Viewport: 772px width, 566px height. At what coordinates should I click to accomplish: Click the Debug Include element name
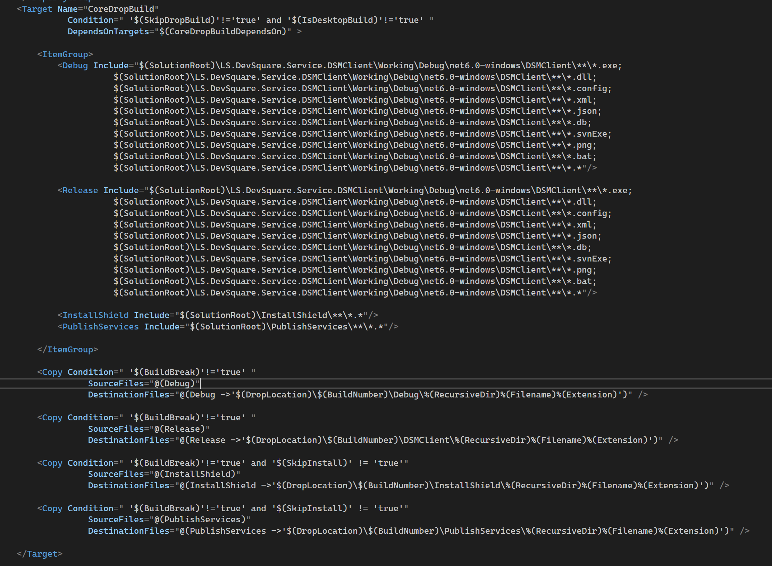[75, 66]
